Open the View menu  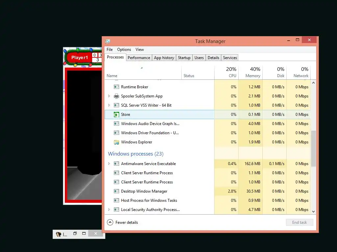(x=140, y=50)
